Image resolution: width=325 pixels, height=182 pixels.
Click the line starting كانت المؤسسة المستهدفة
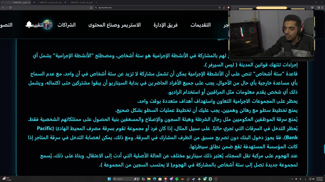(x=244, y=147)
